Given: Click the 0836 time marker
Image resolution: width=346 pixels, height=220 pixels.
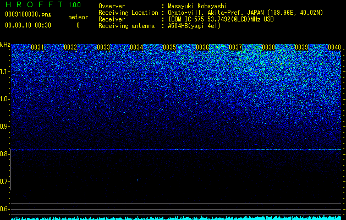Looking at the screenshot, I should coord(202,47).
